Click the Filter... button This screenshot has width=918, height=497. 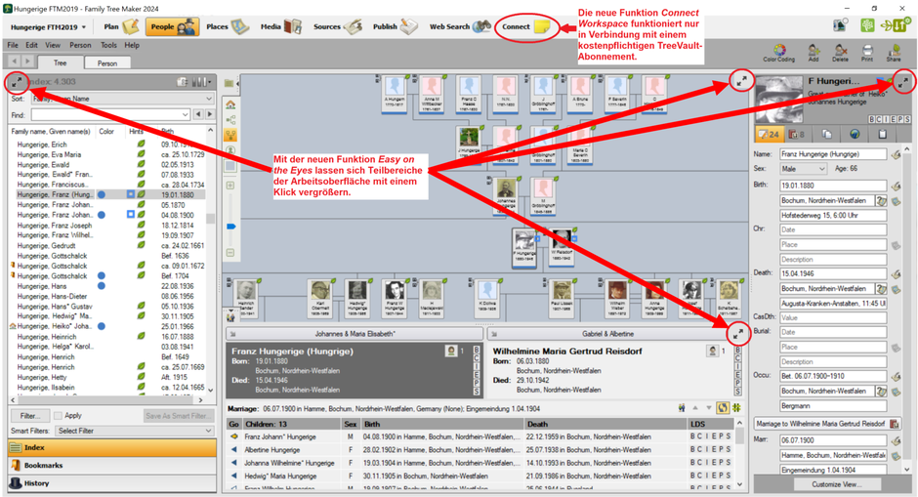pos(30,416)
